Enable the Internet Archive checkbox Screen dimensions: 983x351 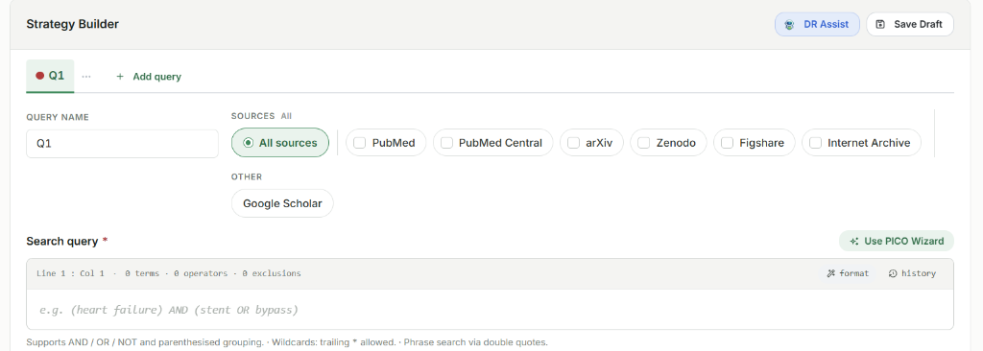coord(816,143)
